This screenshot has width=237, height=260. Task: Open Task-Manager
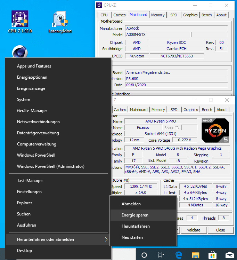(x=58, y=181)
